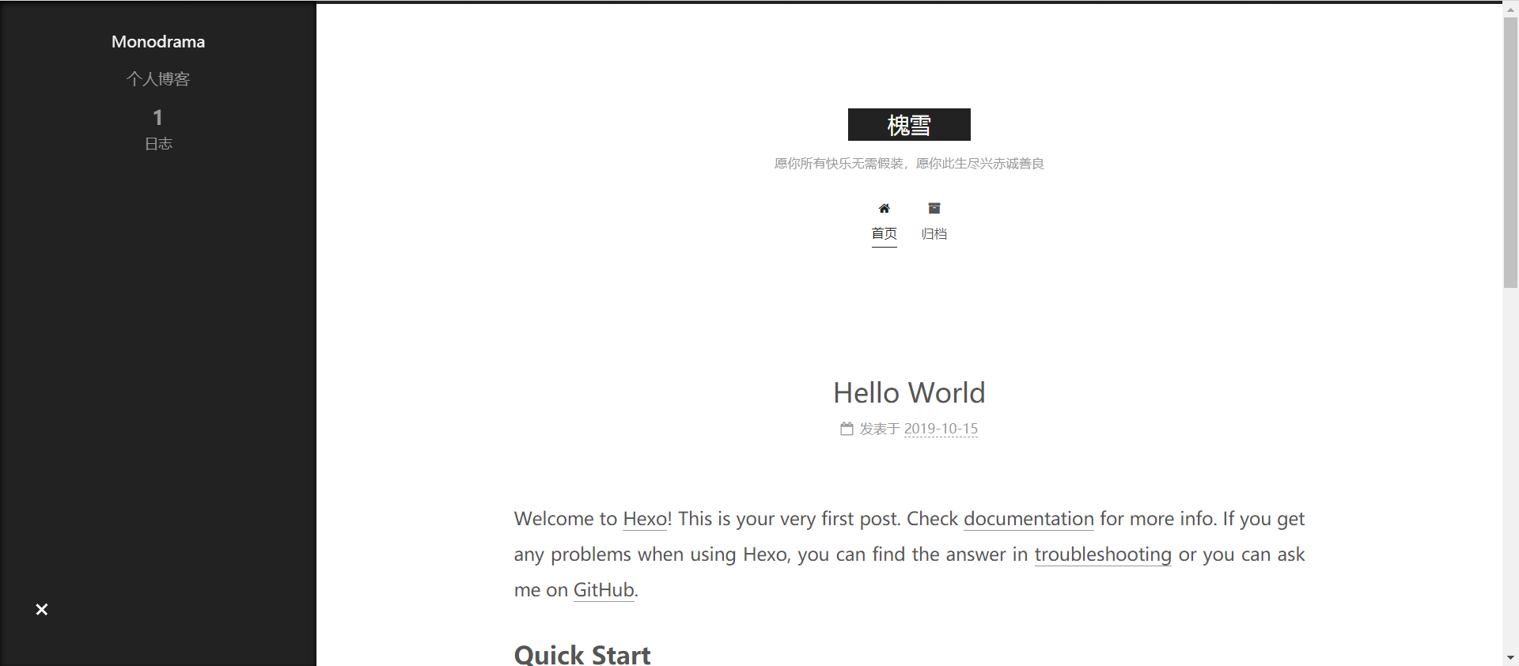Screen dimensions: 1519x666
Task: Click the calendar icon beside post date
Action: [847, 429]
